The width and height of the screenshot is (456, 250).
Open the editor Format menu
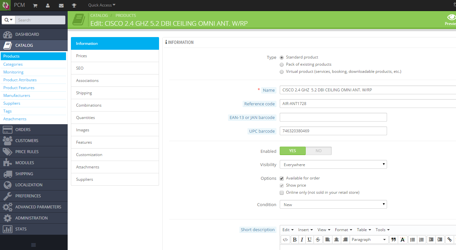tap(343, 230)
